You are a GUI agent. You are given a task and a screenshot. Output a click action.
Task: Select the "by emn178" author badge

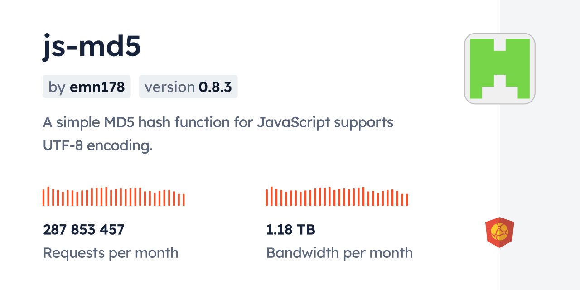pos(87,87)
